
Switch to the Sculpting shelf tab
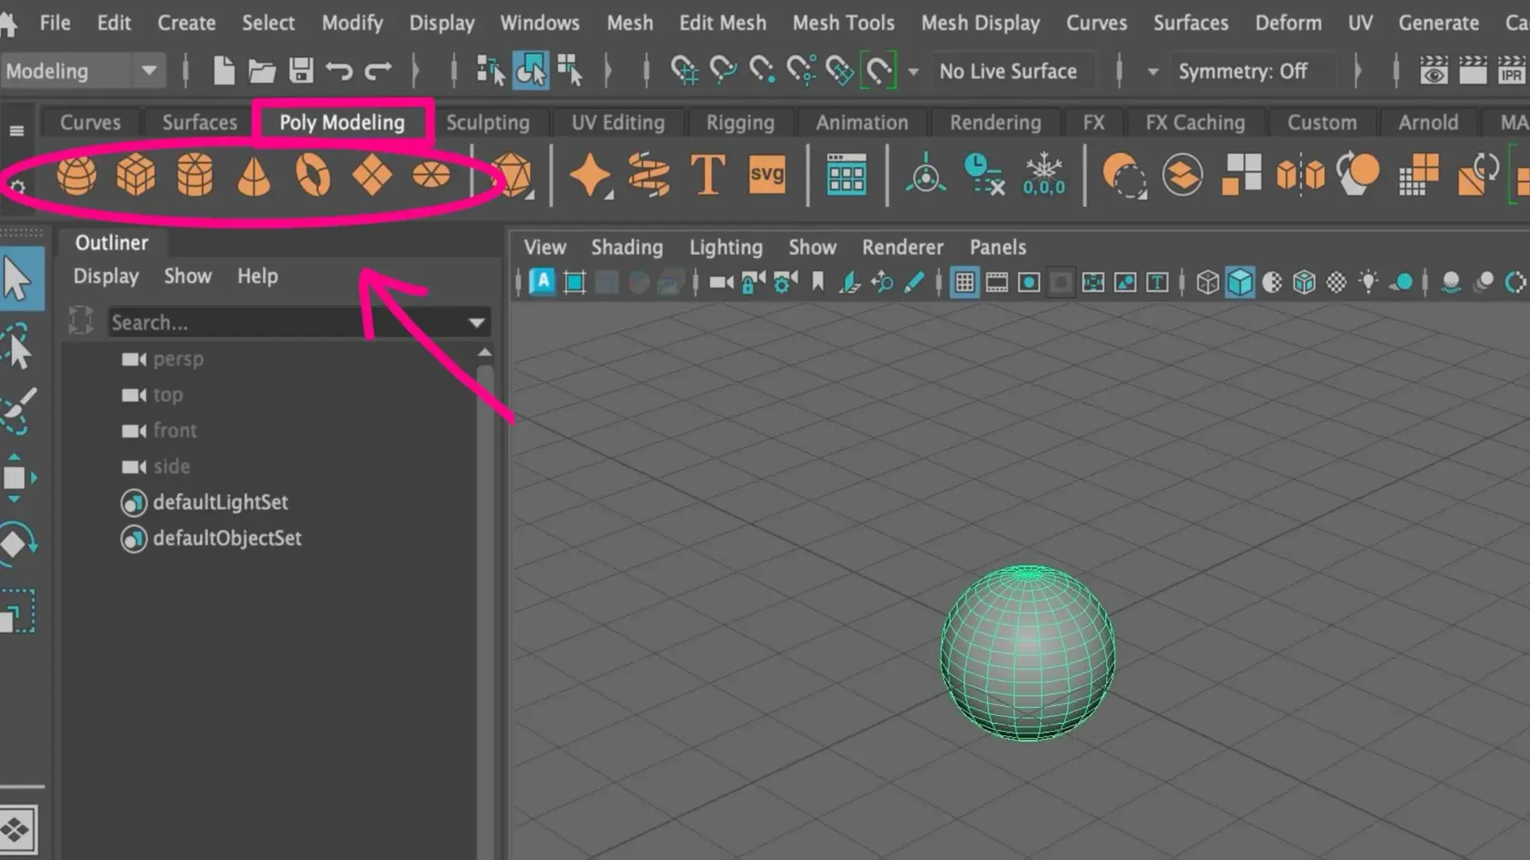[x=488, y=123]
